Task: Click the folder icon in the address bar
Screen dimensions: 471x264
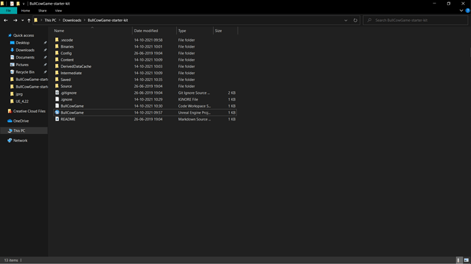Action: (x=35, y=20)
